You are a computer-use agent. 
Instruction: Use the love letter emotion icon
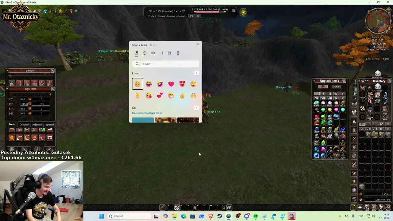click(49, 138)
